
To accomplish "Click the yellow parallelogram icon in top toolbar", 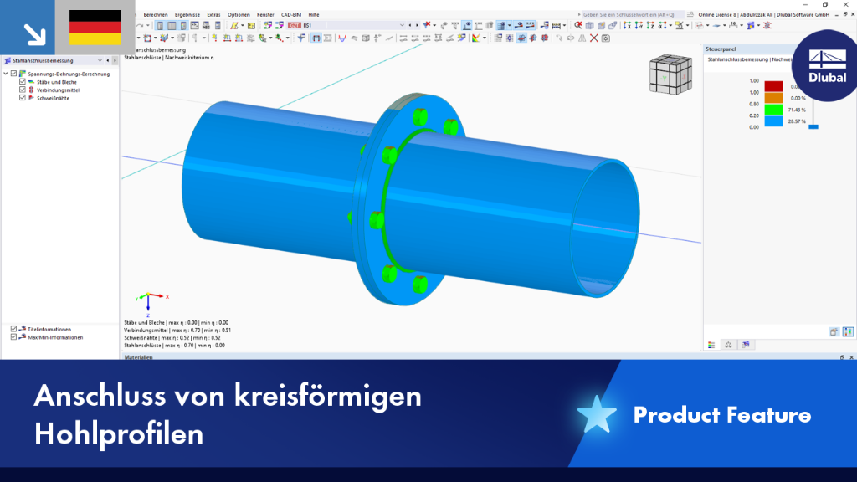I will [234, 25].
